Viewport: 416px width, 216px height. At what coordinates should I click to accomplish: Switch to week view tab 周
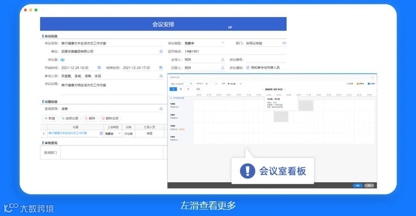click(x=181, y=89)
